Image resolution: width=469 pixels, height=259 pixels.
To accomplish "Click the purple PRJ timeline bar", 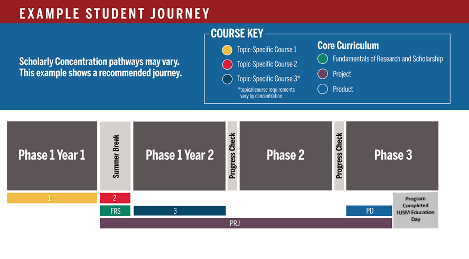I will [x=246, y=223].
